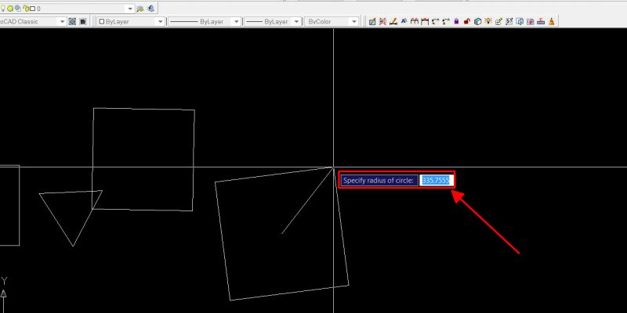
Task: Open the layer list dropdown
Action: (129, 8)
